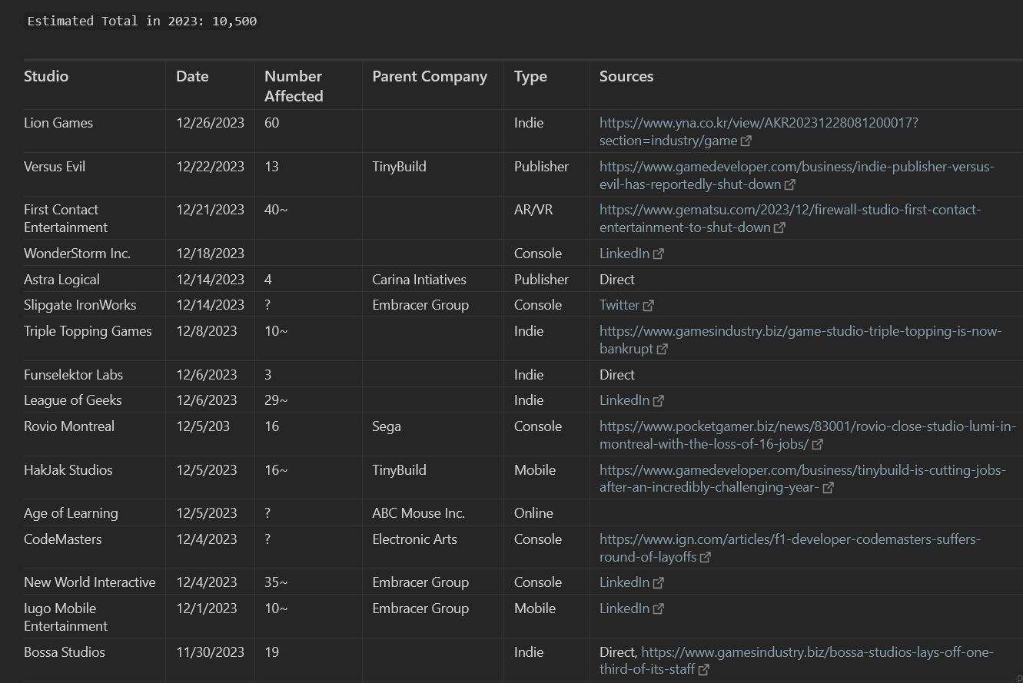Click external-link icon beside Iugo Mobile LinkedIn
Screen dimensions: 1023x683
[658, 608]
